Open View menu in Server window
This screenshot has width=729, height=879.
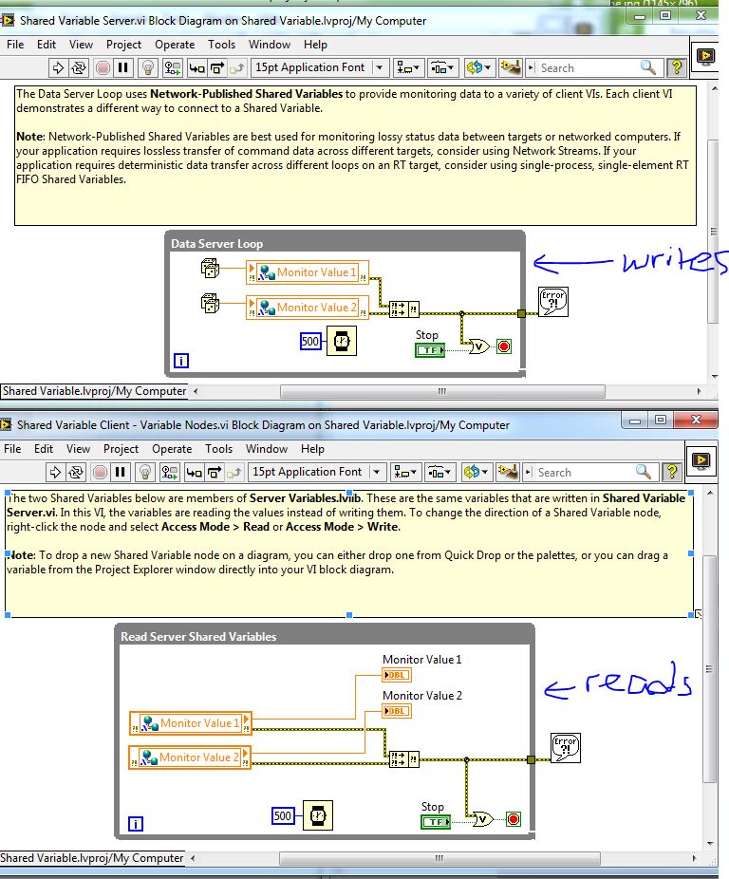click(x=81, y=45)
